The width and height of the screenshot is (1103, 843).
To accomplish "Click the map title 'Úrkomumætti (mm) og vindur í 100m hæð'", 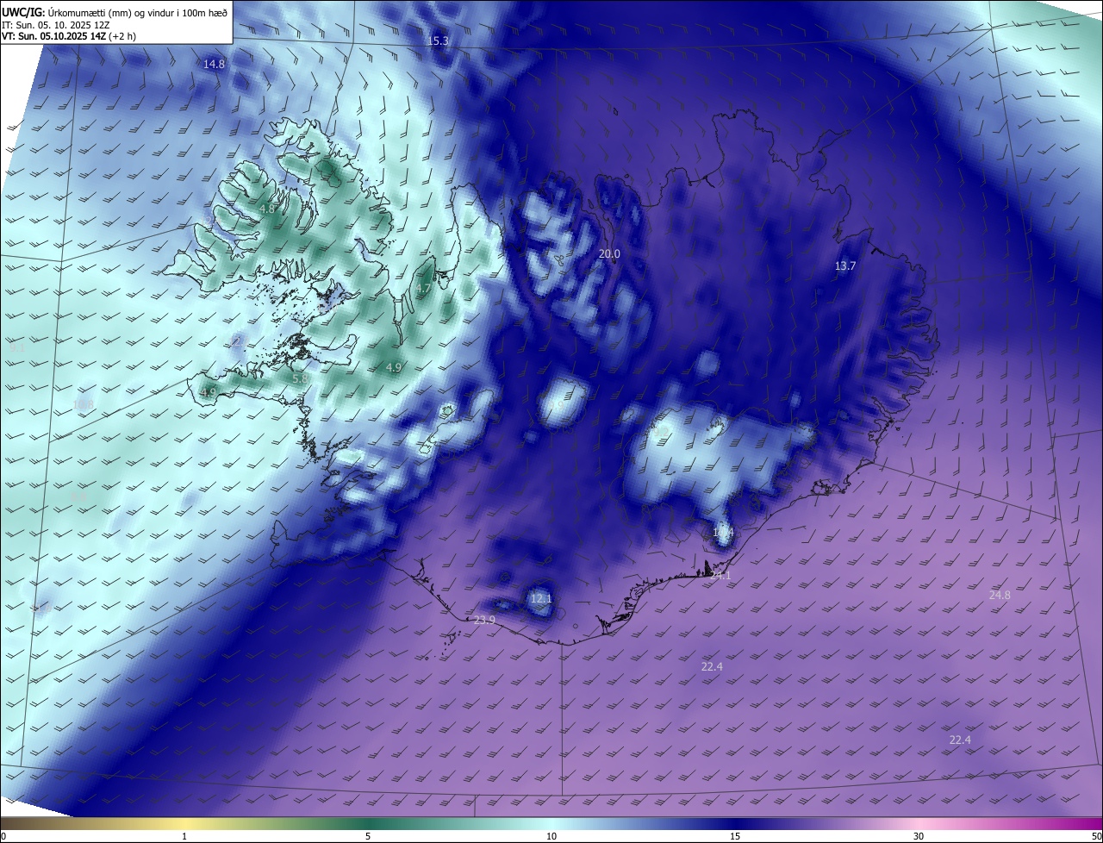I will [x=138, y=13].
